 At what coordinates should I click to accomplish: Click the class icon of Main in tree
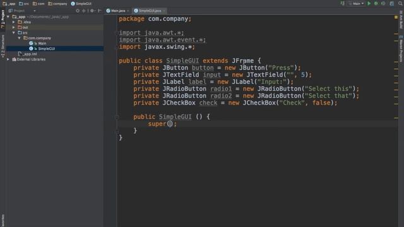pyautogui.click(x=31, y=44)
